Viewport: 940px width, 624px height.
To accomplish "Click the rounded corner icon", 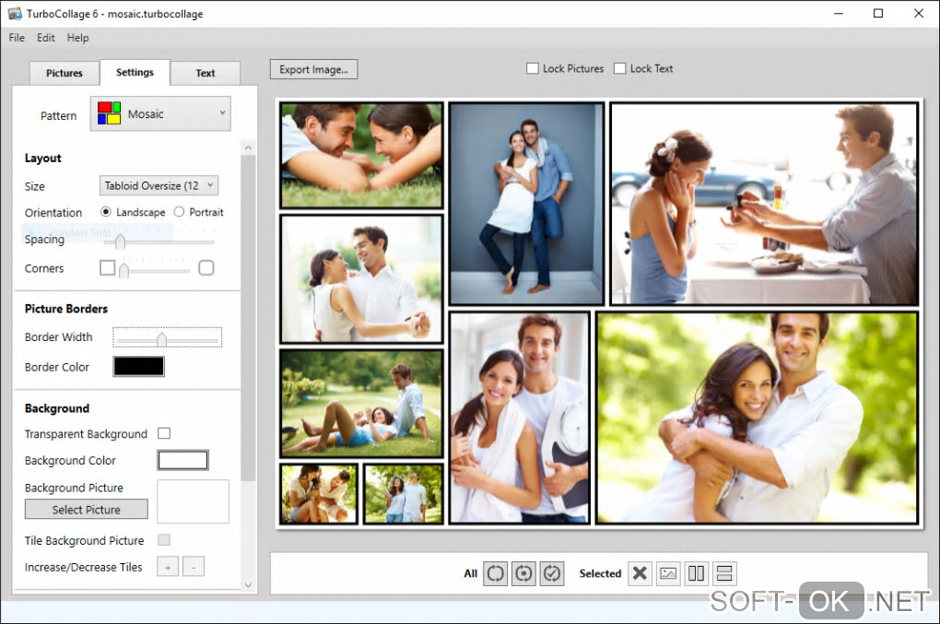I will 206,268.
